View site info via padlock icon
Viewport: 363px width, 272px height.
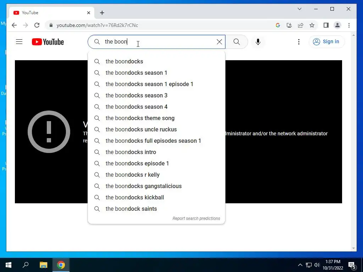click(x=51, y=25)
